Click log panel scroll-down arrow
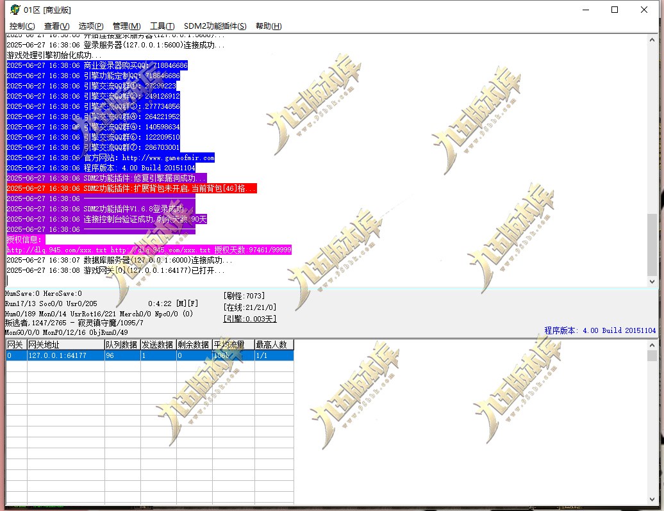 coord(652,281)
